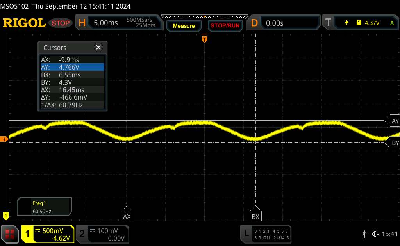Viewport: 400px width, 246px height.
Task: Open the 4.37V trigger level setting
Action: (x=371, y=23)
